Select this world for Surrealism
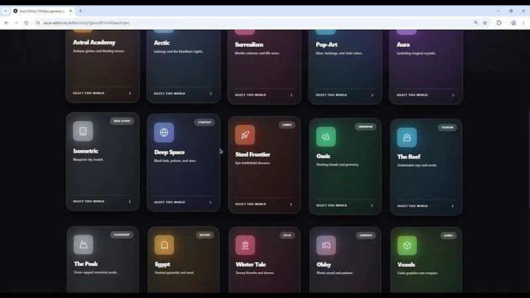Viewport: 530px width, 298px height. tap(250, 95)
